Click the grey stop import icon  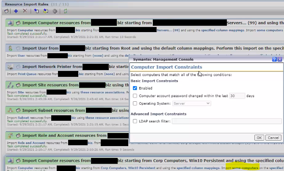pyautogui.click(x=55, y=11)
